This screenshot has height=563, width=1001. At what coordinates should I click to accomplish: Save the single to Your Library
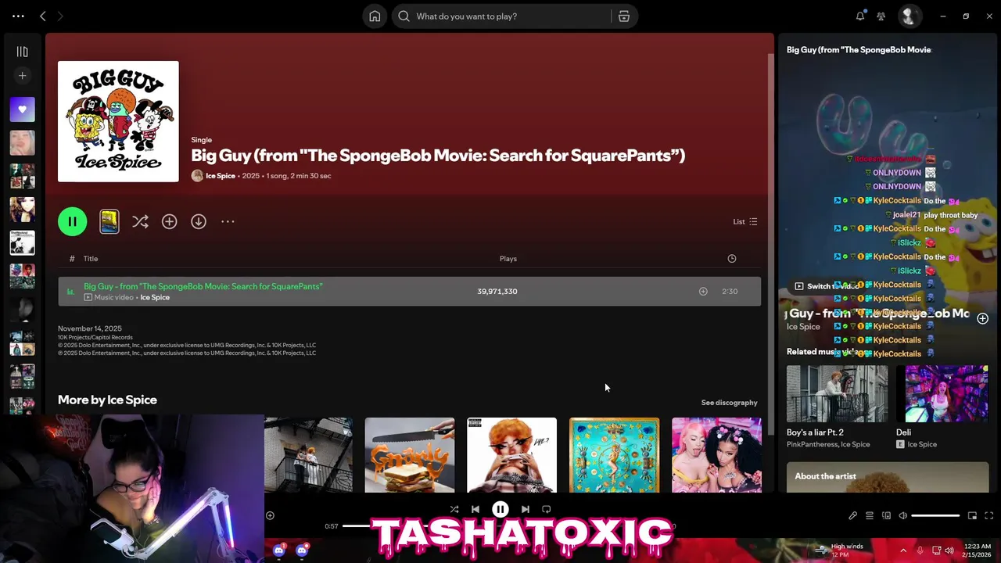point(169,221)
